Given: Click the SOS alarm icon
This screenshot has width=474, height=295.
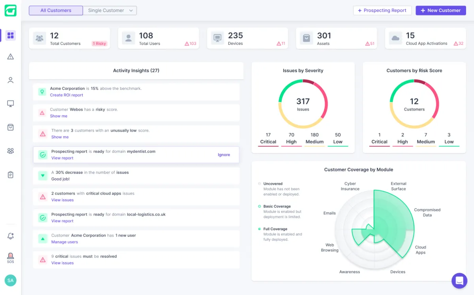Looking at the screenshot, I should click(11, 258).
